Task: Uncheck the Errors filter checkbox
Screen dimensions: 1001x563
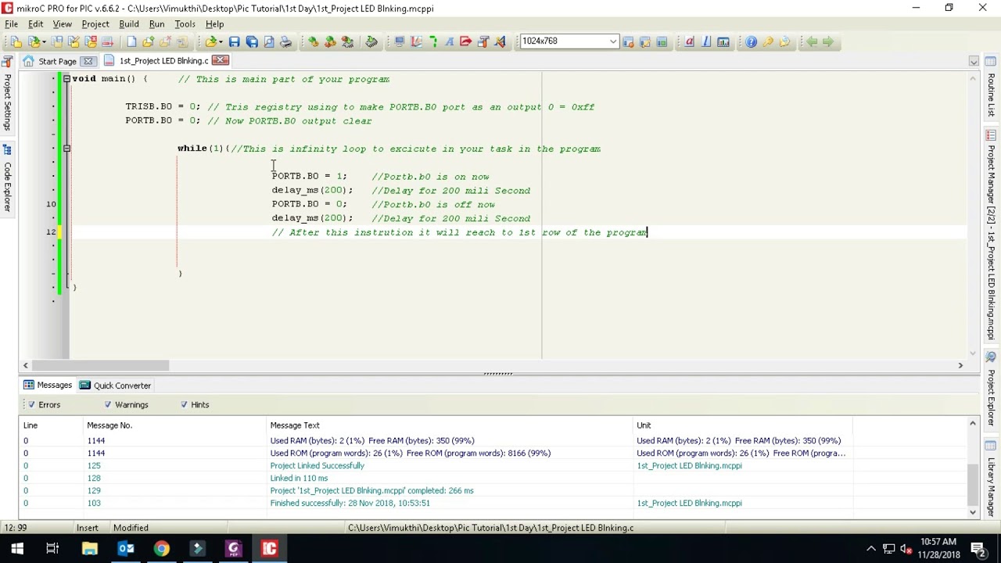Action: tap(31, 404)
